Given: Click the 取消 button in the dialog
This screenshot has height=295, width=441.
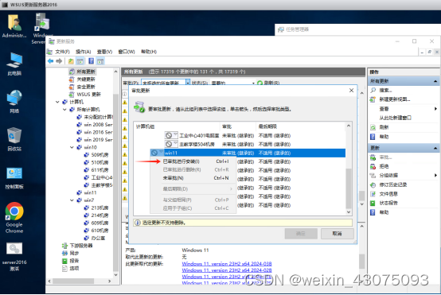Looking at the screenshot, I should pyautogui.click(x=338, y=234).
